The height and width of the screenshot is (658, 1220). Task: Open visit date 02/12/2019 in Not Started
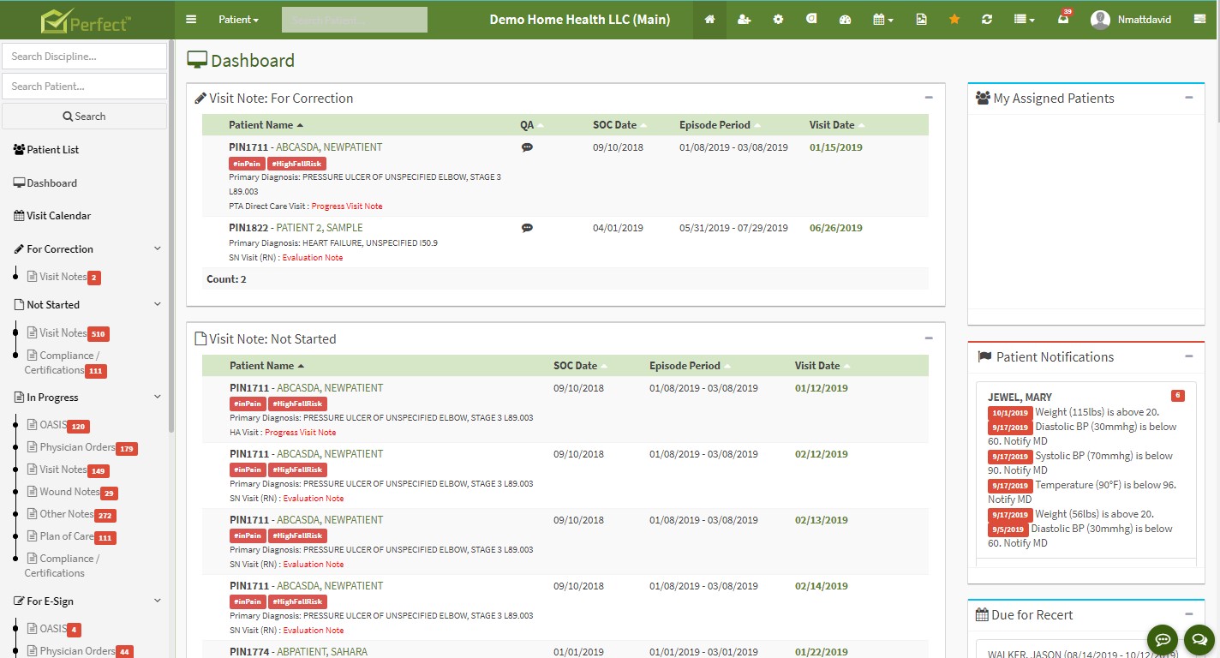(x=822, y=454)
